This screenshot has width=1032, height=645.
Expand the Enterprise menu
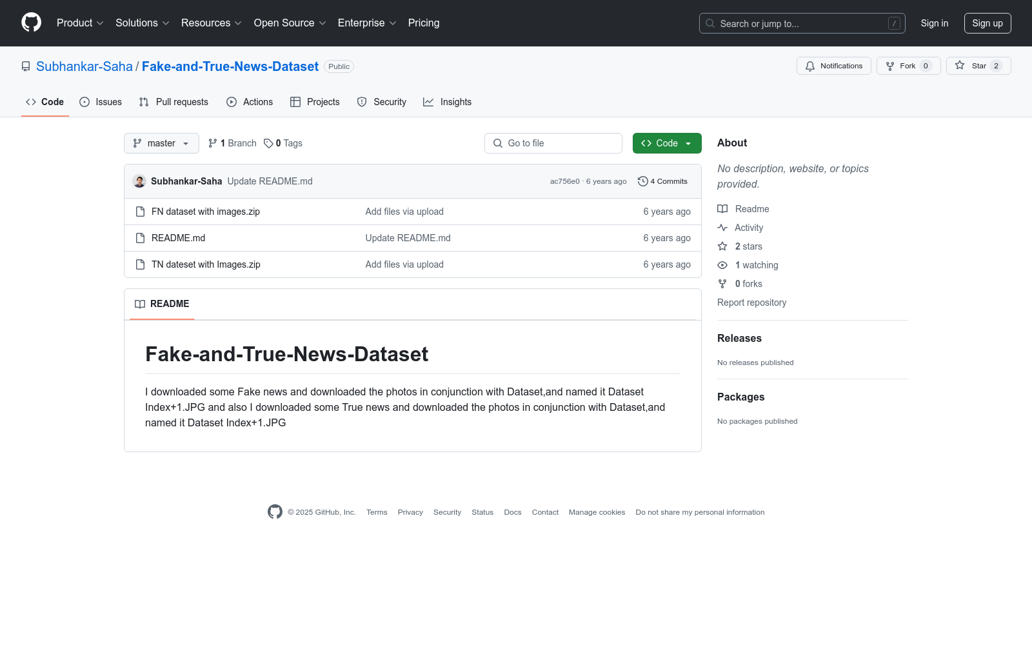click(367, 23)
